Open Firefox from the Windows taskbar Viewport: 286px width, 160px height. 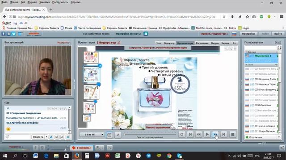tap(76, 156)
